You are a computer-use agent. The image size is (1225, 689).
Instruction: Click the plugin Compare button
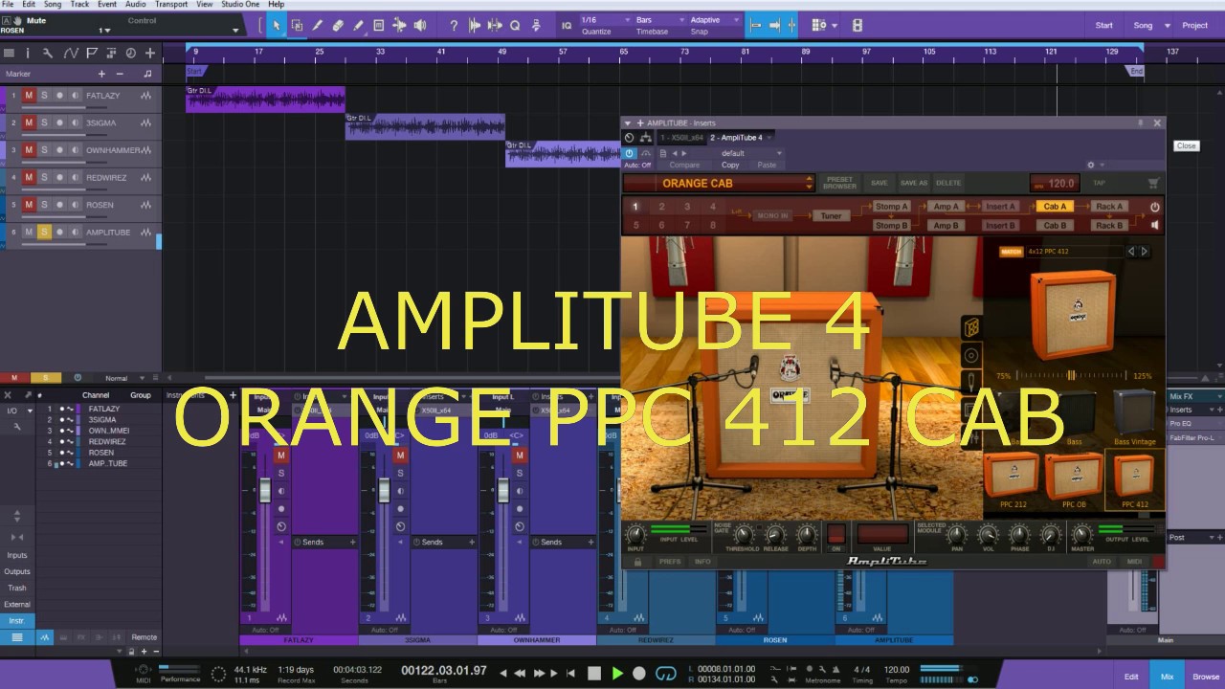click(x=684, y=165)
